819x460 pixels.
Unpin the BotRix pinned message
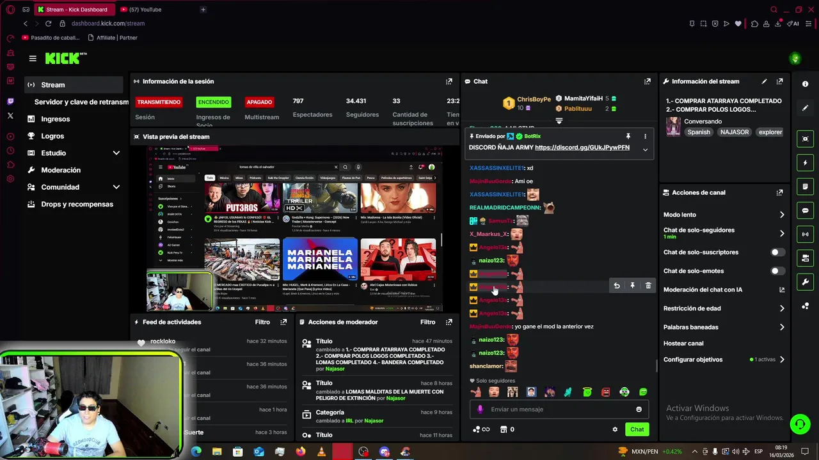tap(628, 136)
